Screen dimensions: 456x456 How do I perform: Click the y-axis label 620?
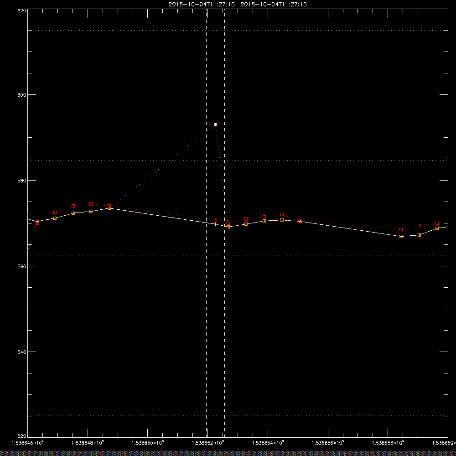22,10
